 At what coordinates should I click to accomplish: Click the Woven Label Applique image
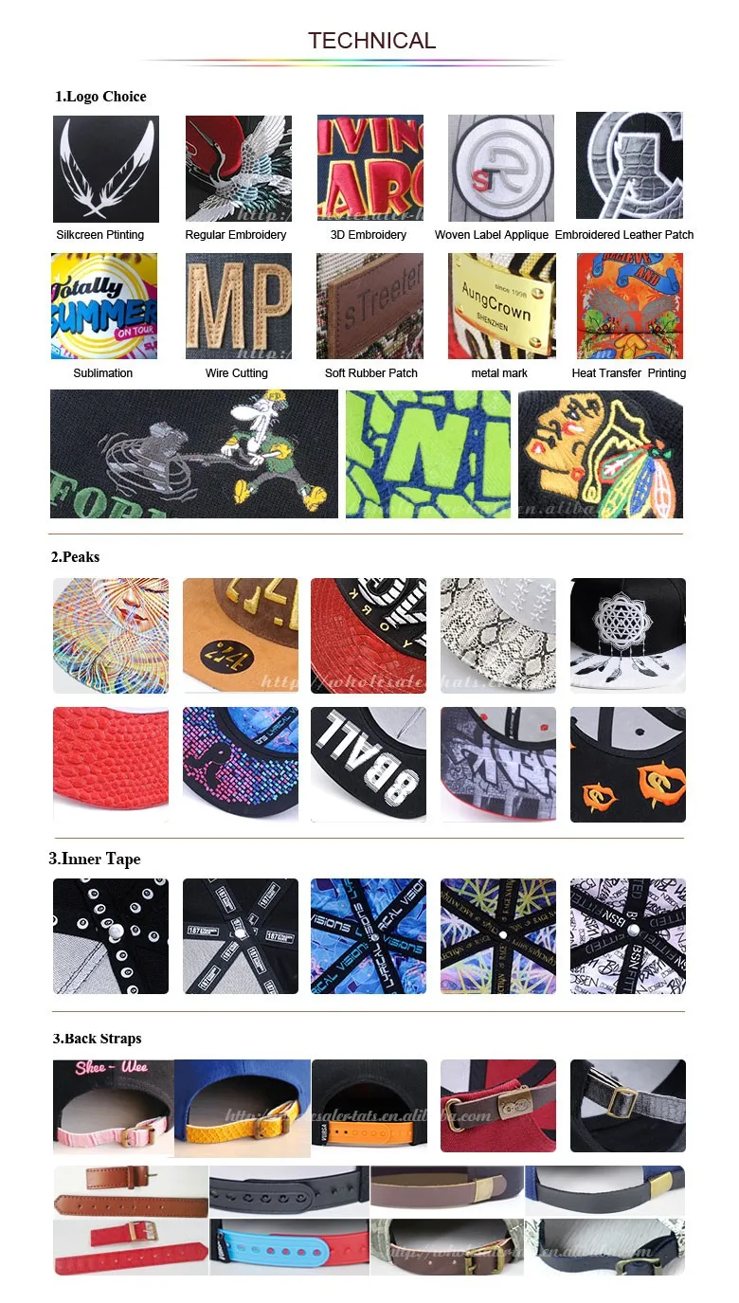click(x=501, y=169)
